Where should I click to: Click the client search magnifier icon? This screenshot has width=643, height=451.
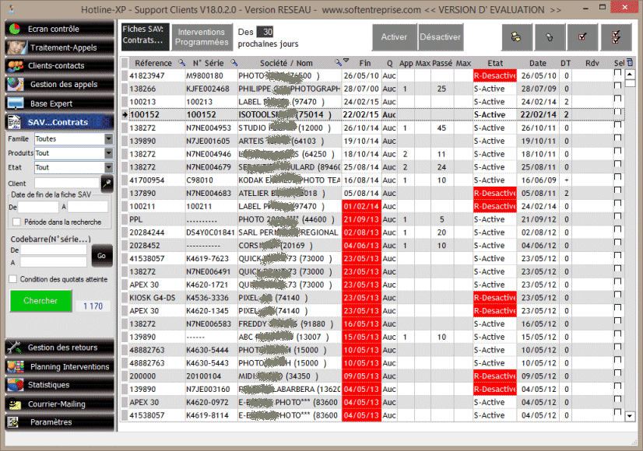pos(107,183)
